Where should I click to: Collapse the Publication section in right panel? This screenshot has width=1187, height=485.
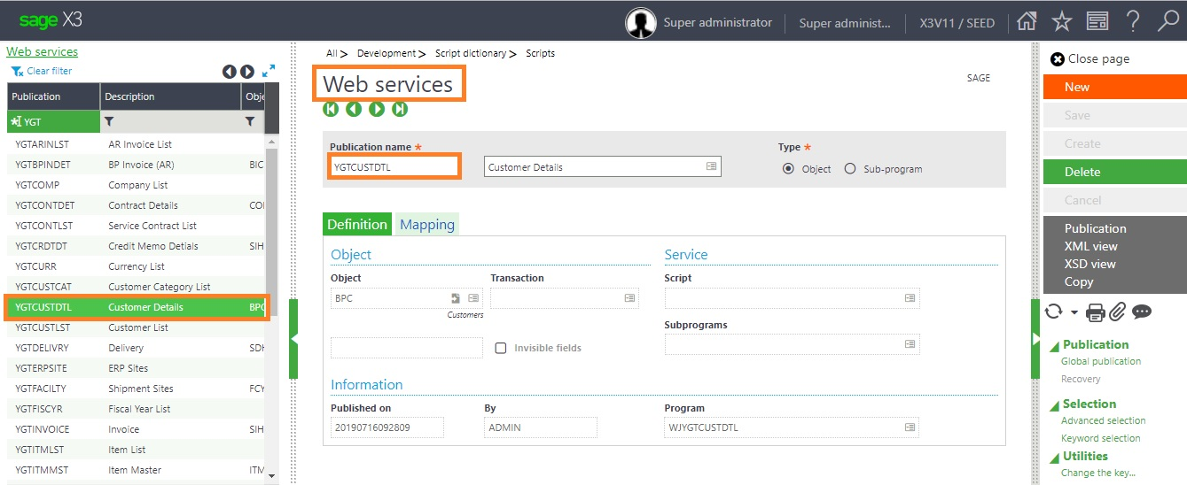pos(1054,346)
